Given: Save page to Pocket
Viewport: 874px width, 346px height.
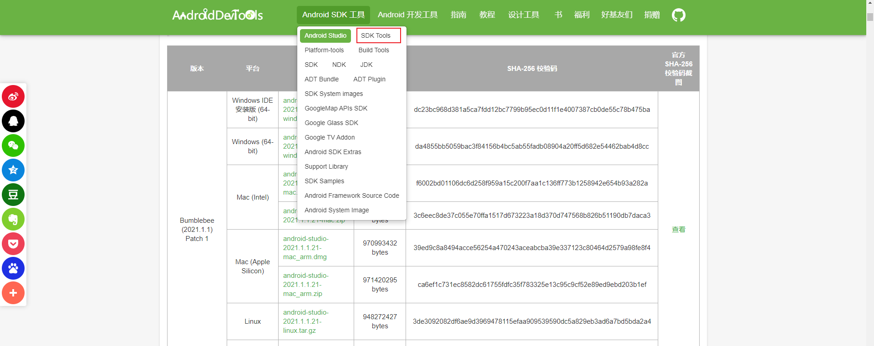Looking at the screenshot, I should pyautogui.click(x=13, y=244).
